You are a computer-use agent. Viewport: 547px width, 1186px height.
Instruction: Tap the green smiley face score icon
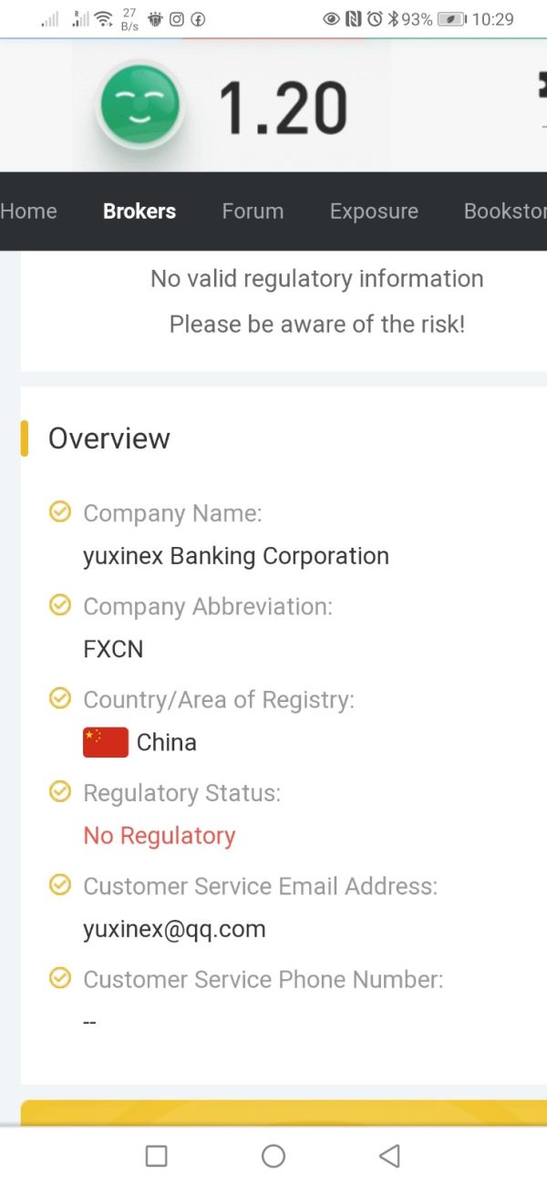pos(139,106)
